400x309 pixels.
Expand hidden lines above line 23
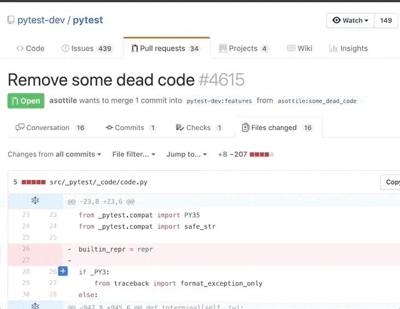pos(35,201)
